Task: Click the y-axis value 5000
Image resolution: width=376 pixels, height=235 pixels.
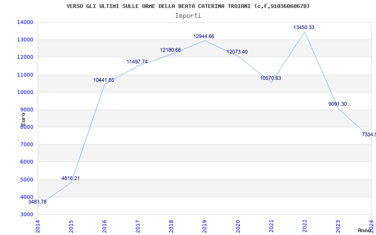Action: (26, 180)
